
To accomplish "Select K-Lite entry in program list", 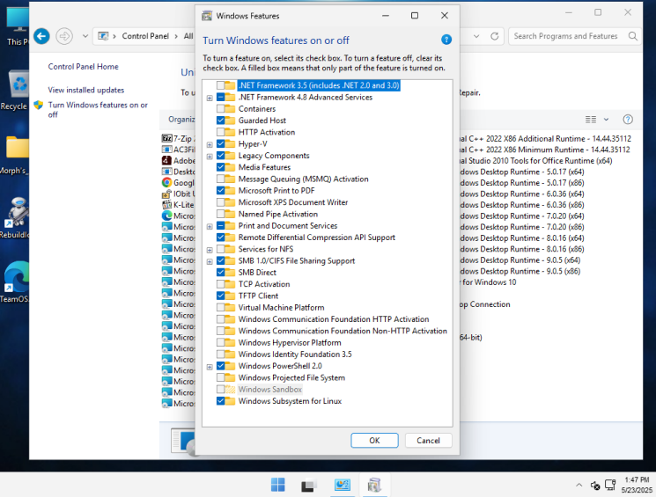I will tap(178, 205).
